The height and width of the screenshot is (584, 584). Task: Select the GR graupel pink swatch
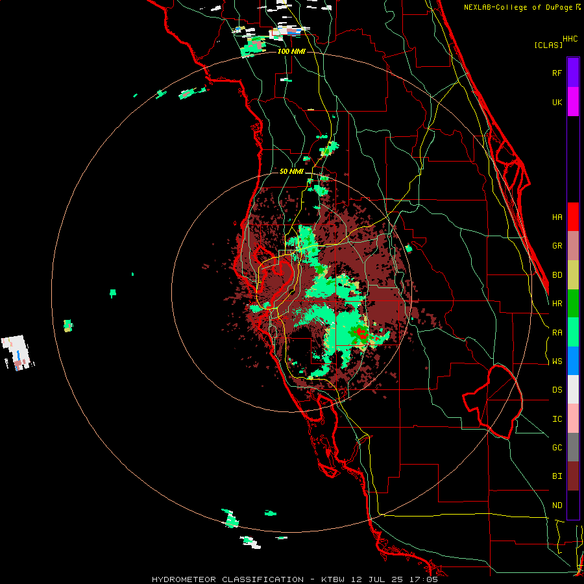[x=573, y=246]
